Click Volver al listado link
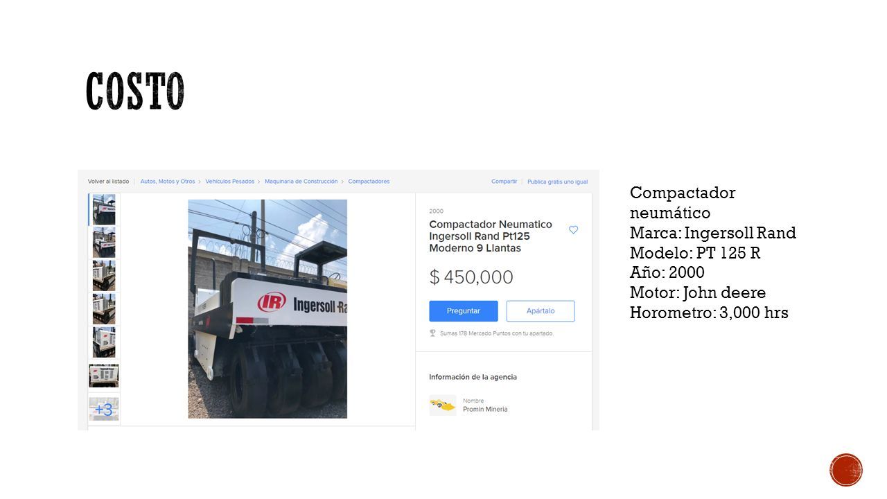Image resolution: width=887 pixels, height=499 pixels. point(108,182)
